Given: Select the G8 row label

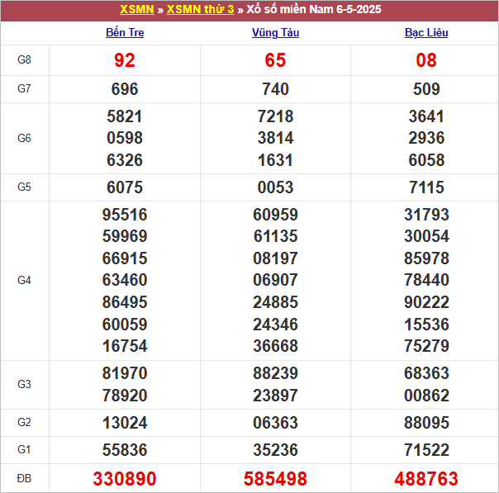Looking at the screenshot, I should [x=24, y=59].
